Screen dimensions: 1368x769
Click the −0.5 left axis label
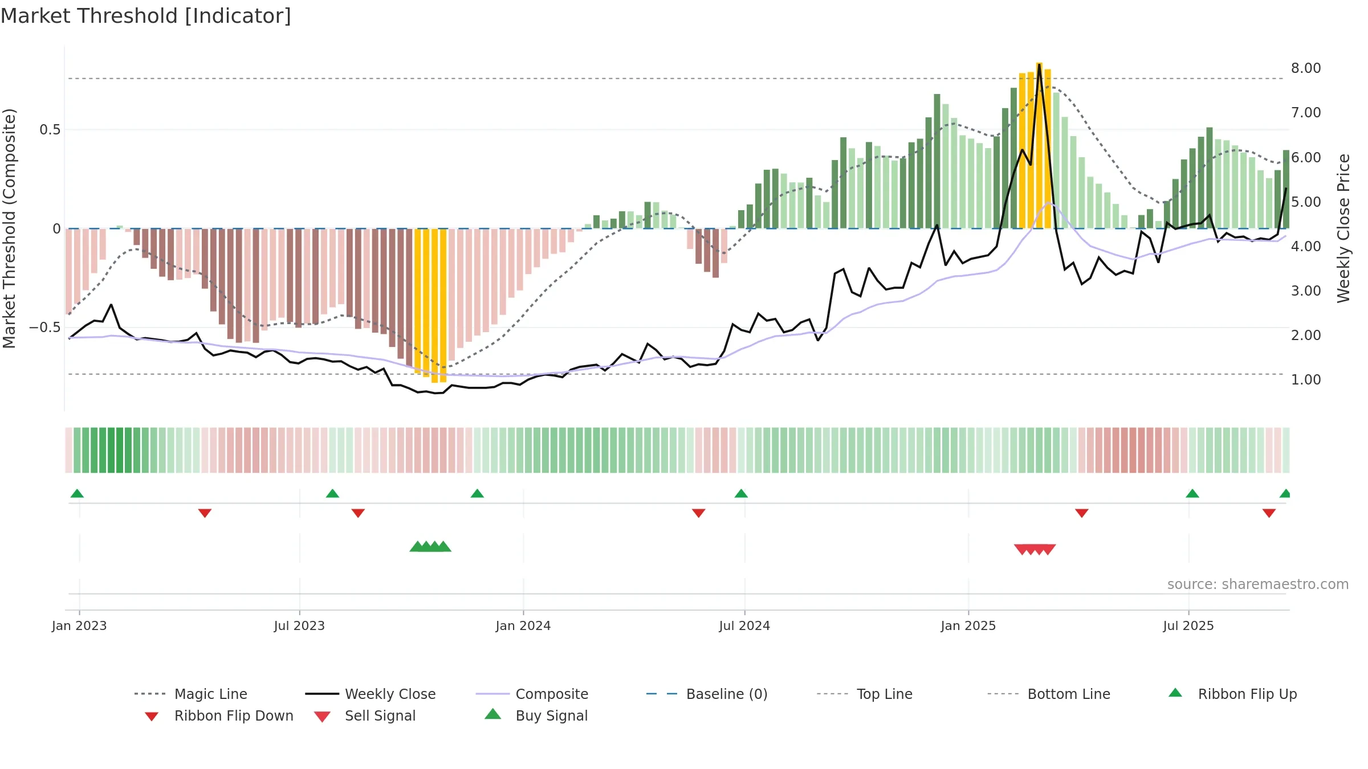pos(45,328)
